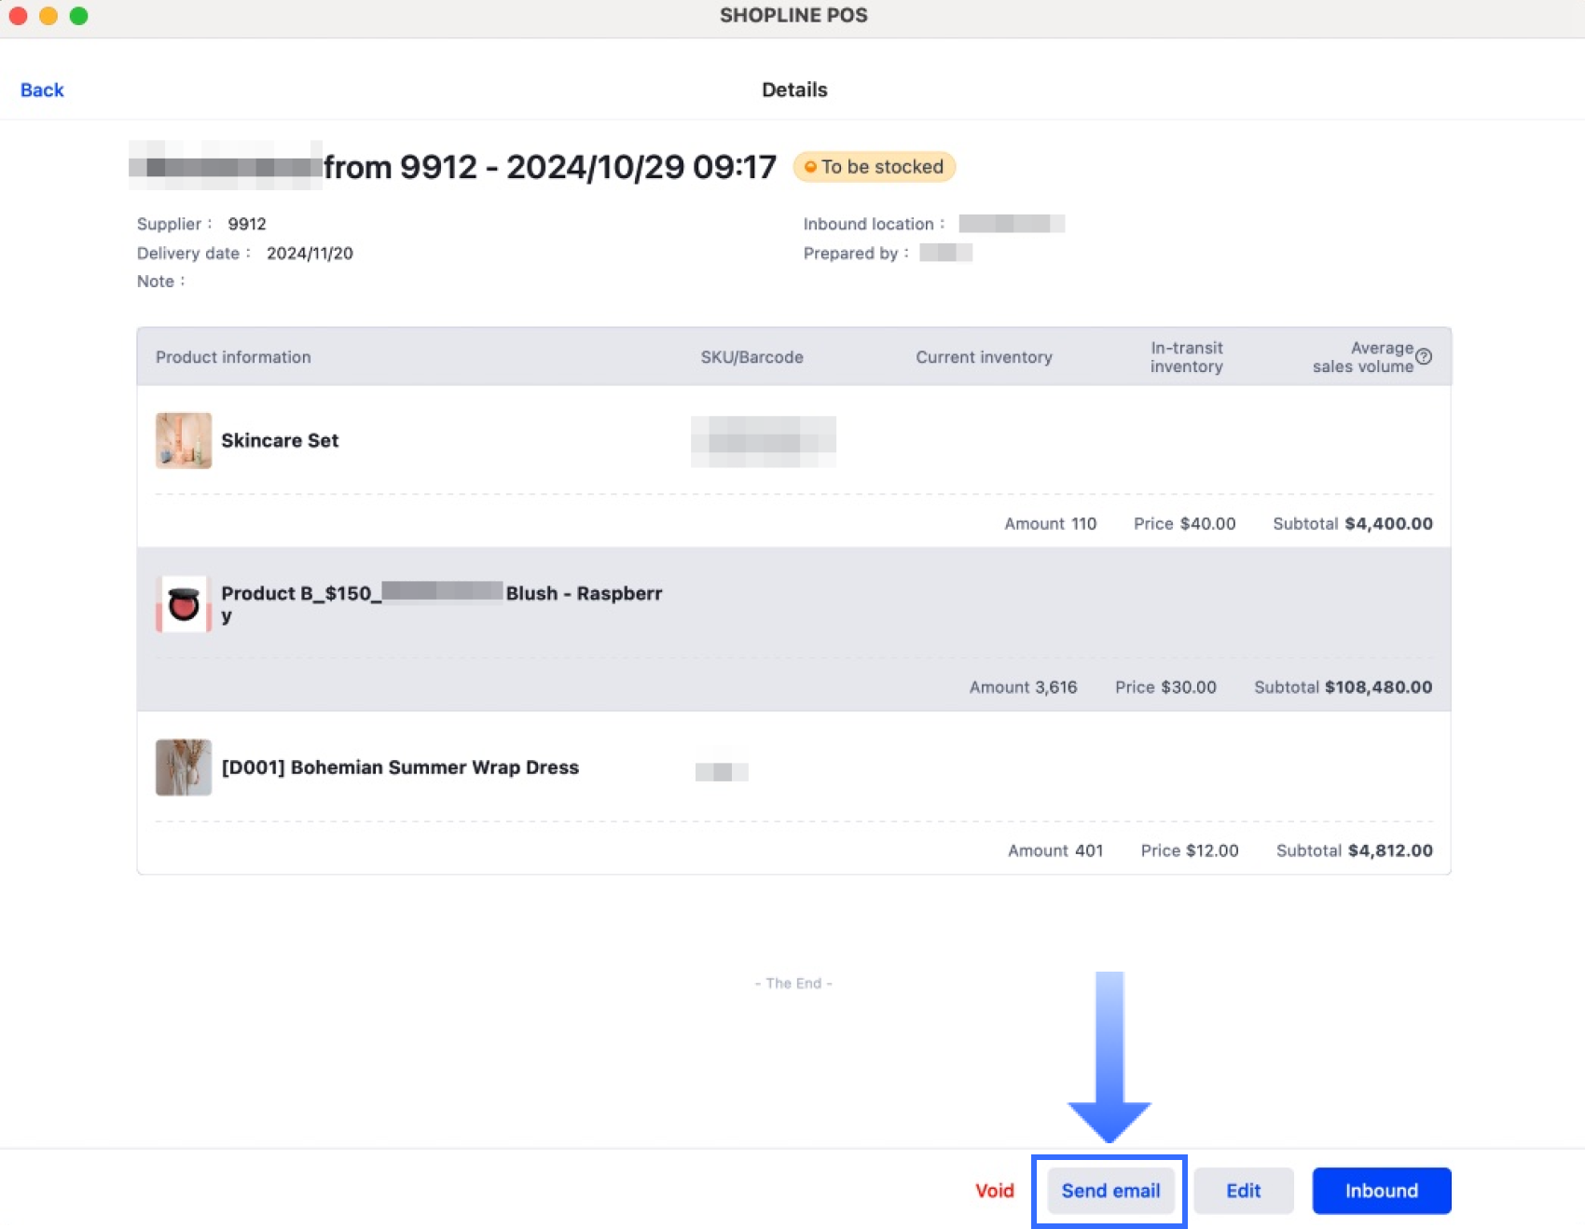Select the Skincare Set product name
Viewport: 1585px width, 1229px height.
click(x=280, y=440)
